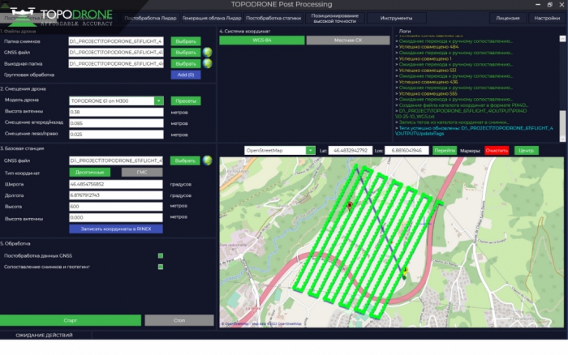Click the red Очистить markers button
Viewport: 568px width, 355px height.
(496, 150)
